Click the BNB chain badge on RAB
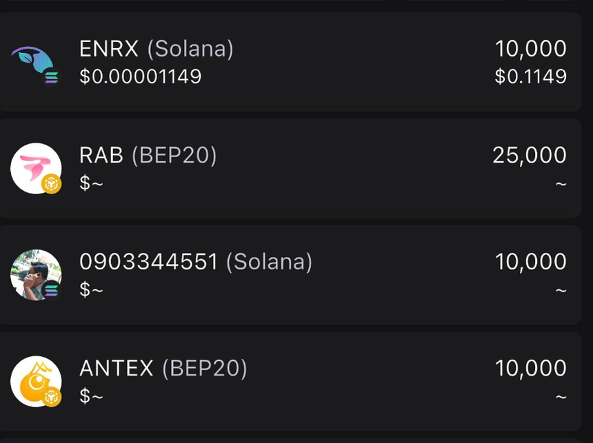 coord(52,184)
